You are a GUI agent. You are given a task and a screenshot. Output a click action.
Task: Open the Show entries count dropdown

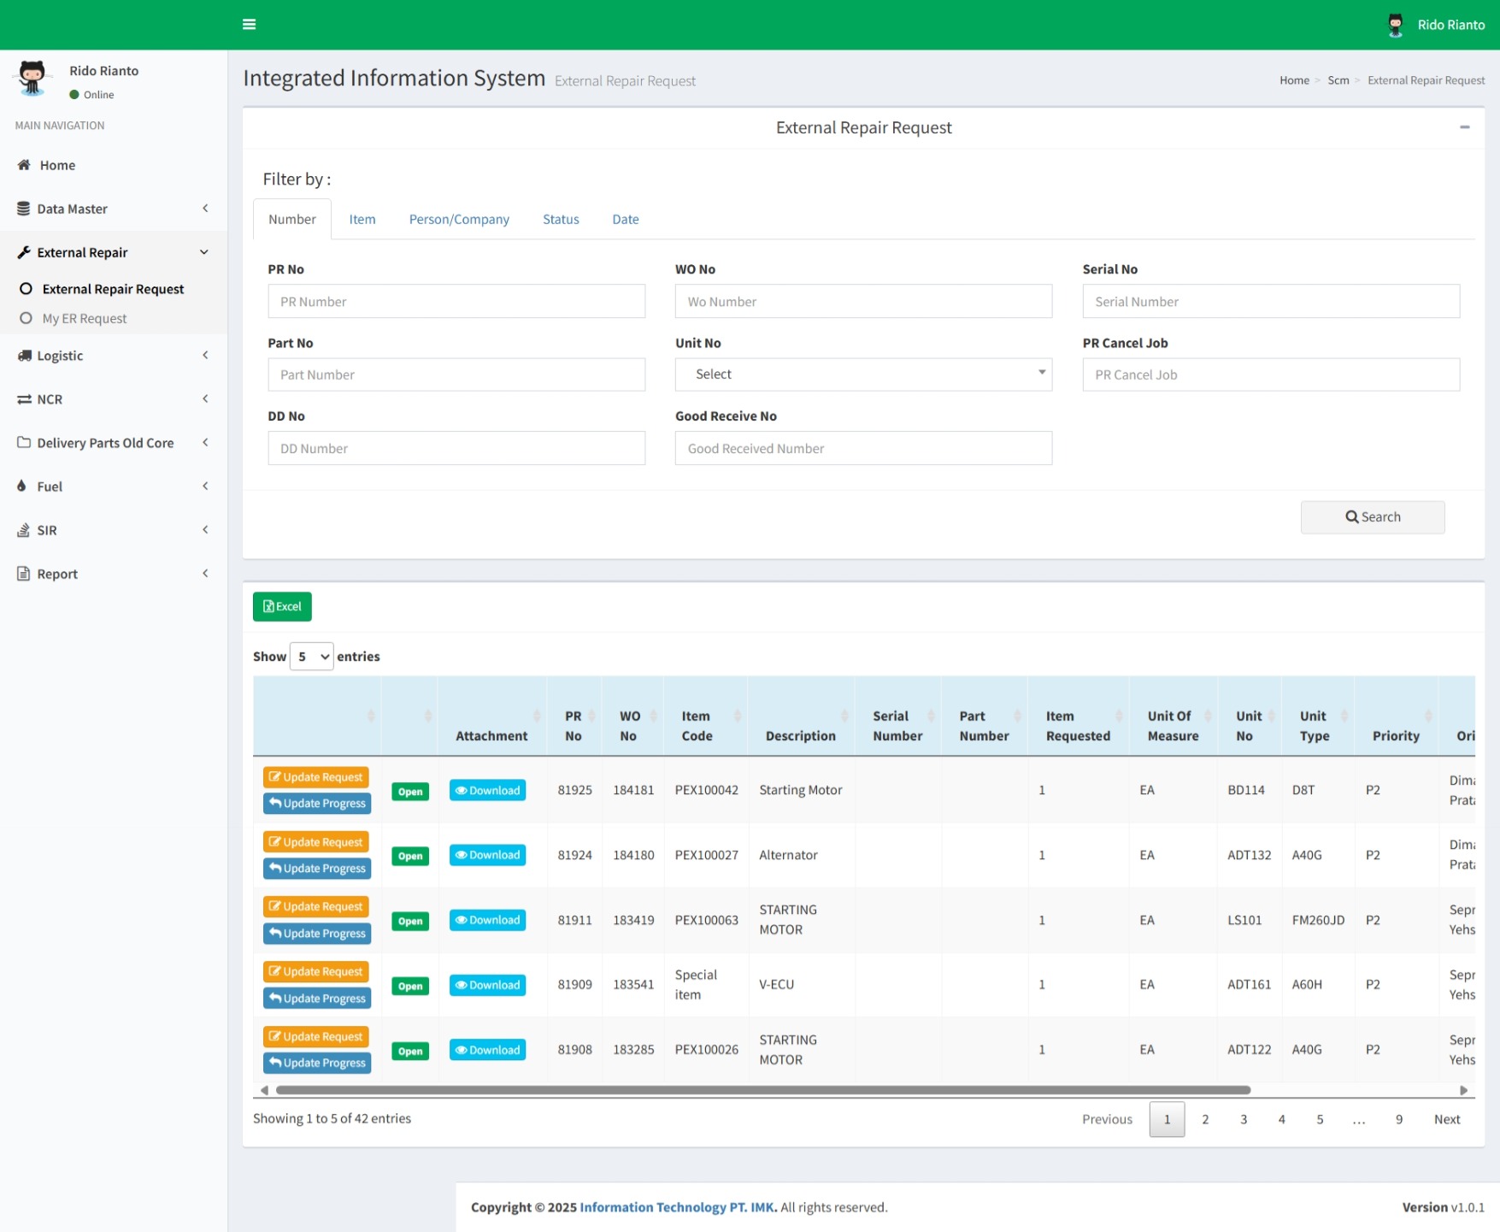(311, 657)
